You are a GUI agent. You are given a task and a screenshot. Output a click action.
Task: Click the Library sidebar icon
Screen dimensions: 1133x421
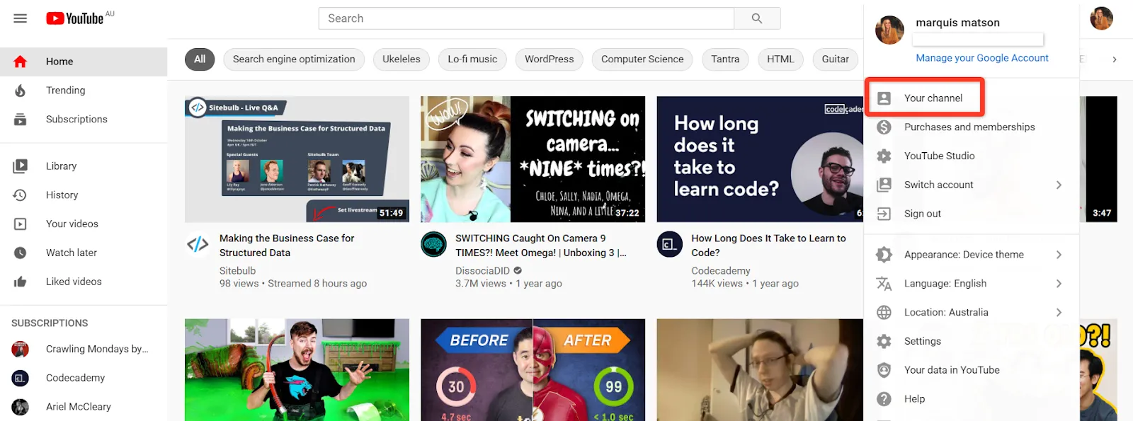20,166
